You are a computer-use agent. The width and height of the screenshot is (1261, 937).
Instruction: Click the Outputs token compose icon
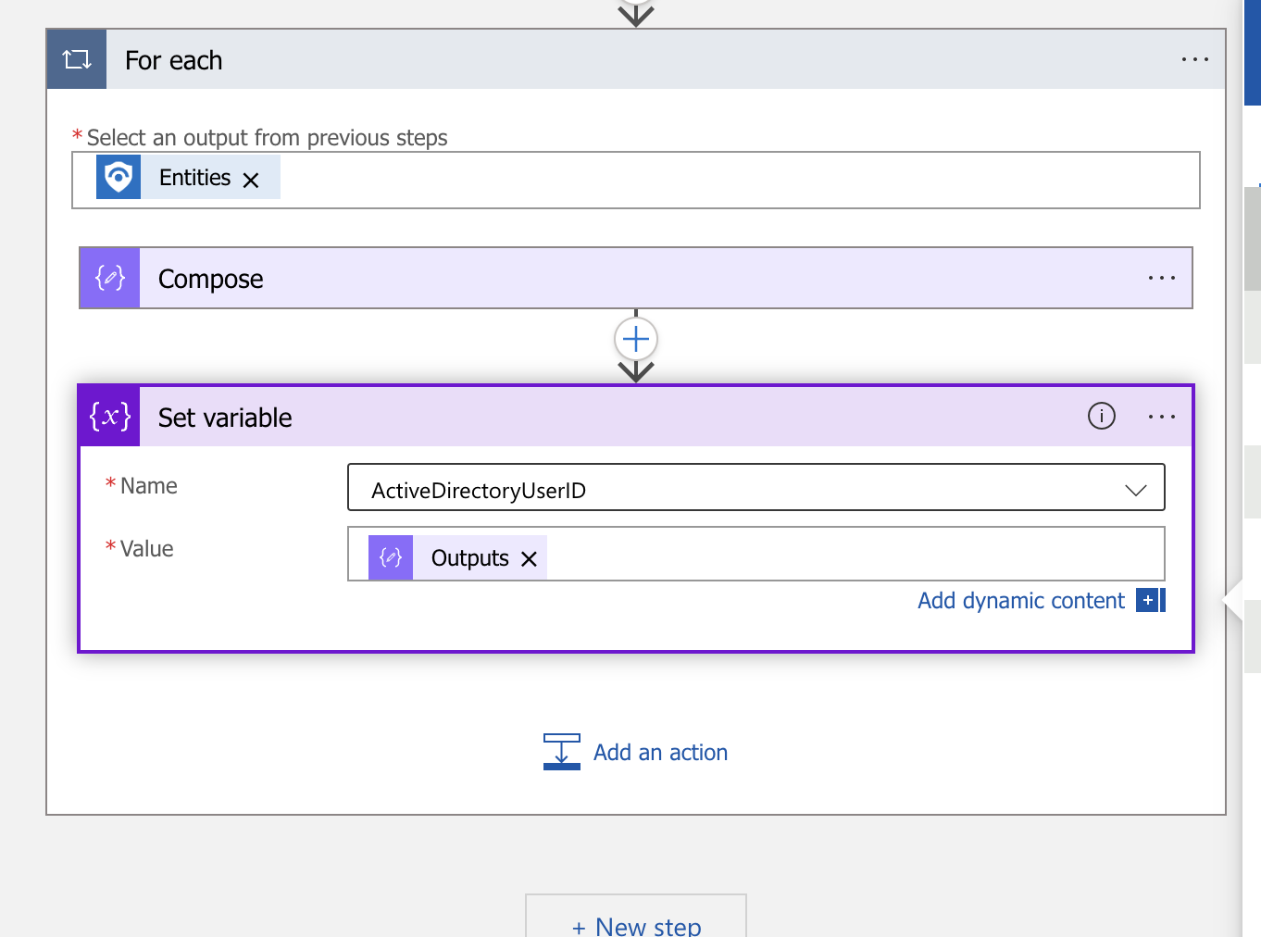coord(391,557)
